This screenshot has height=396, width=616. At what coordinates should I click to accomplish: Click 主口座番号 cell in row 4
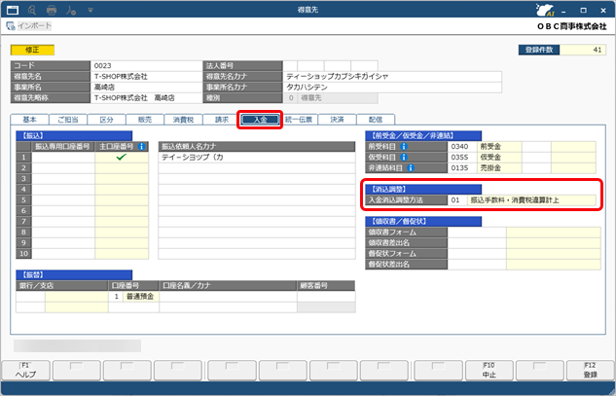click(x=122, y=189)
